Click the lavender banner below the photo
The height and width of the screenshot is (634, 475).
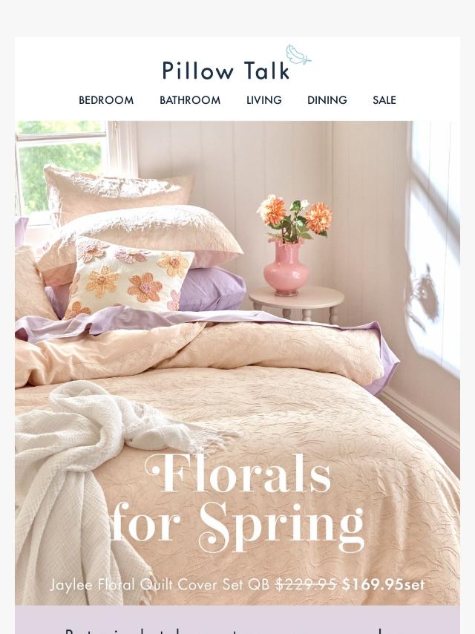(x=237, y=619)
